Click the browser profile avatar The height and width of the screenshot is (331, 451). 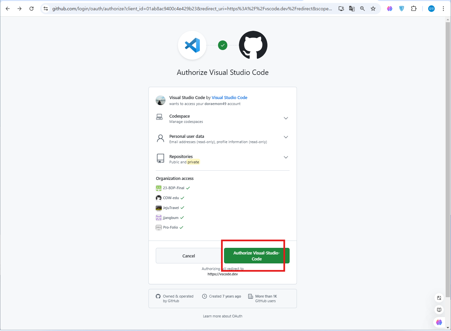[x=431, y=9]
